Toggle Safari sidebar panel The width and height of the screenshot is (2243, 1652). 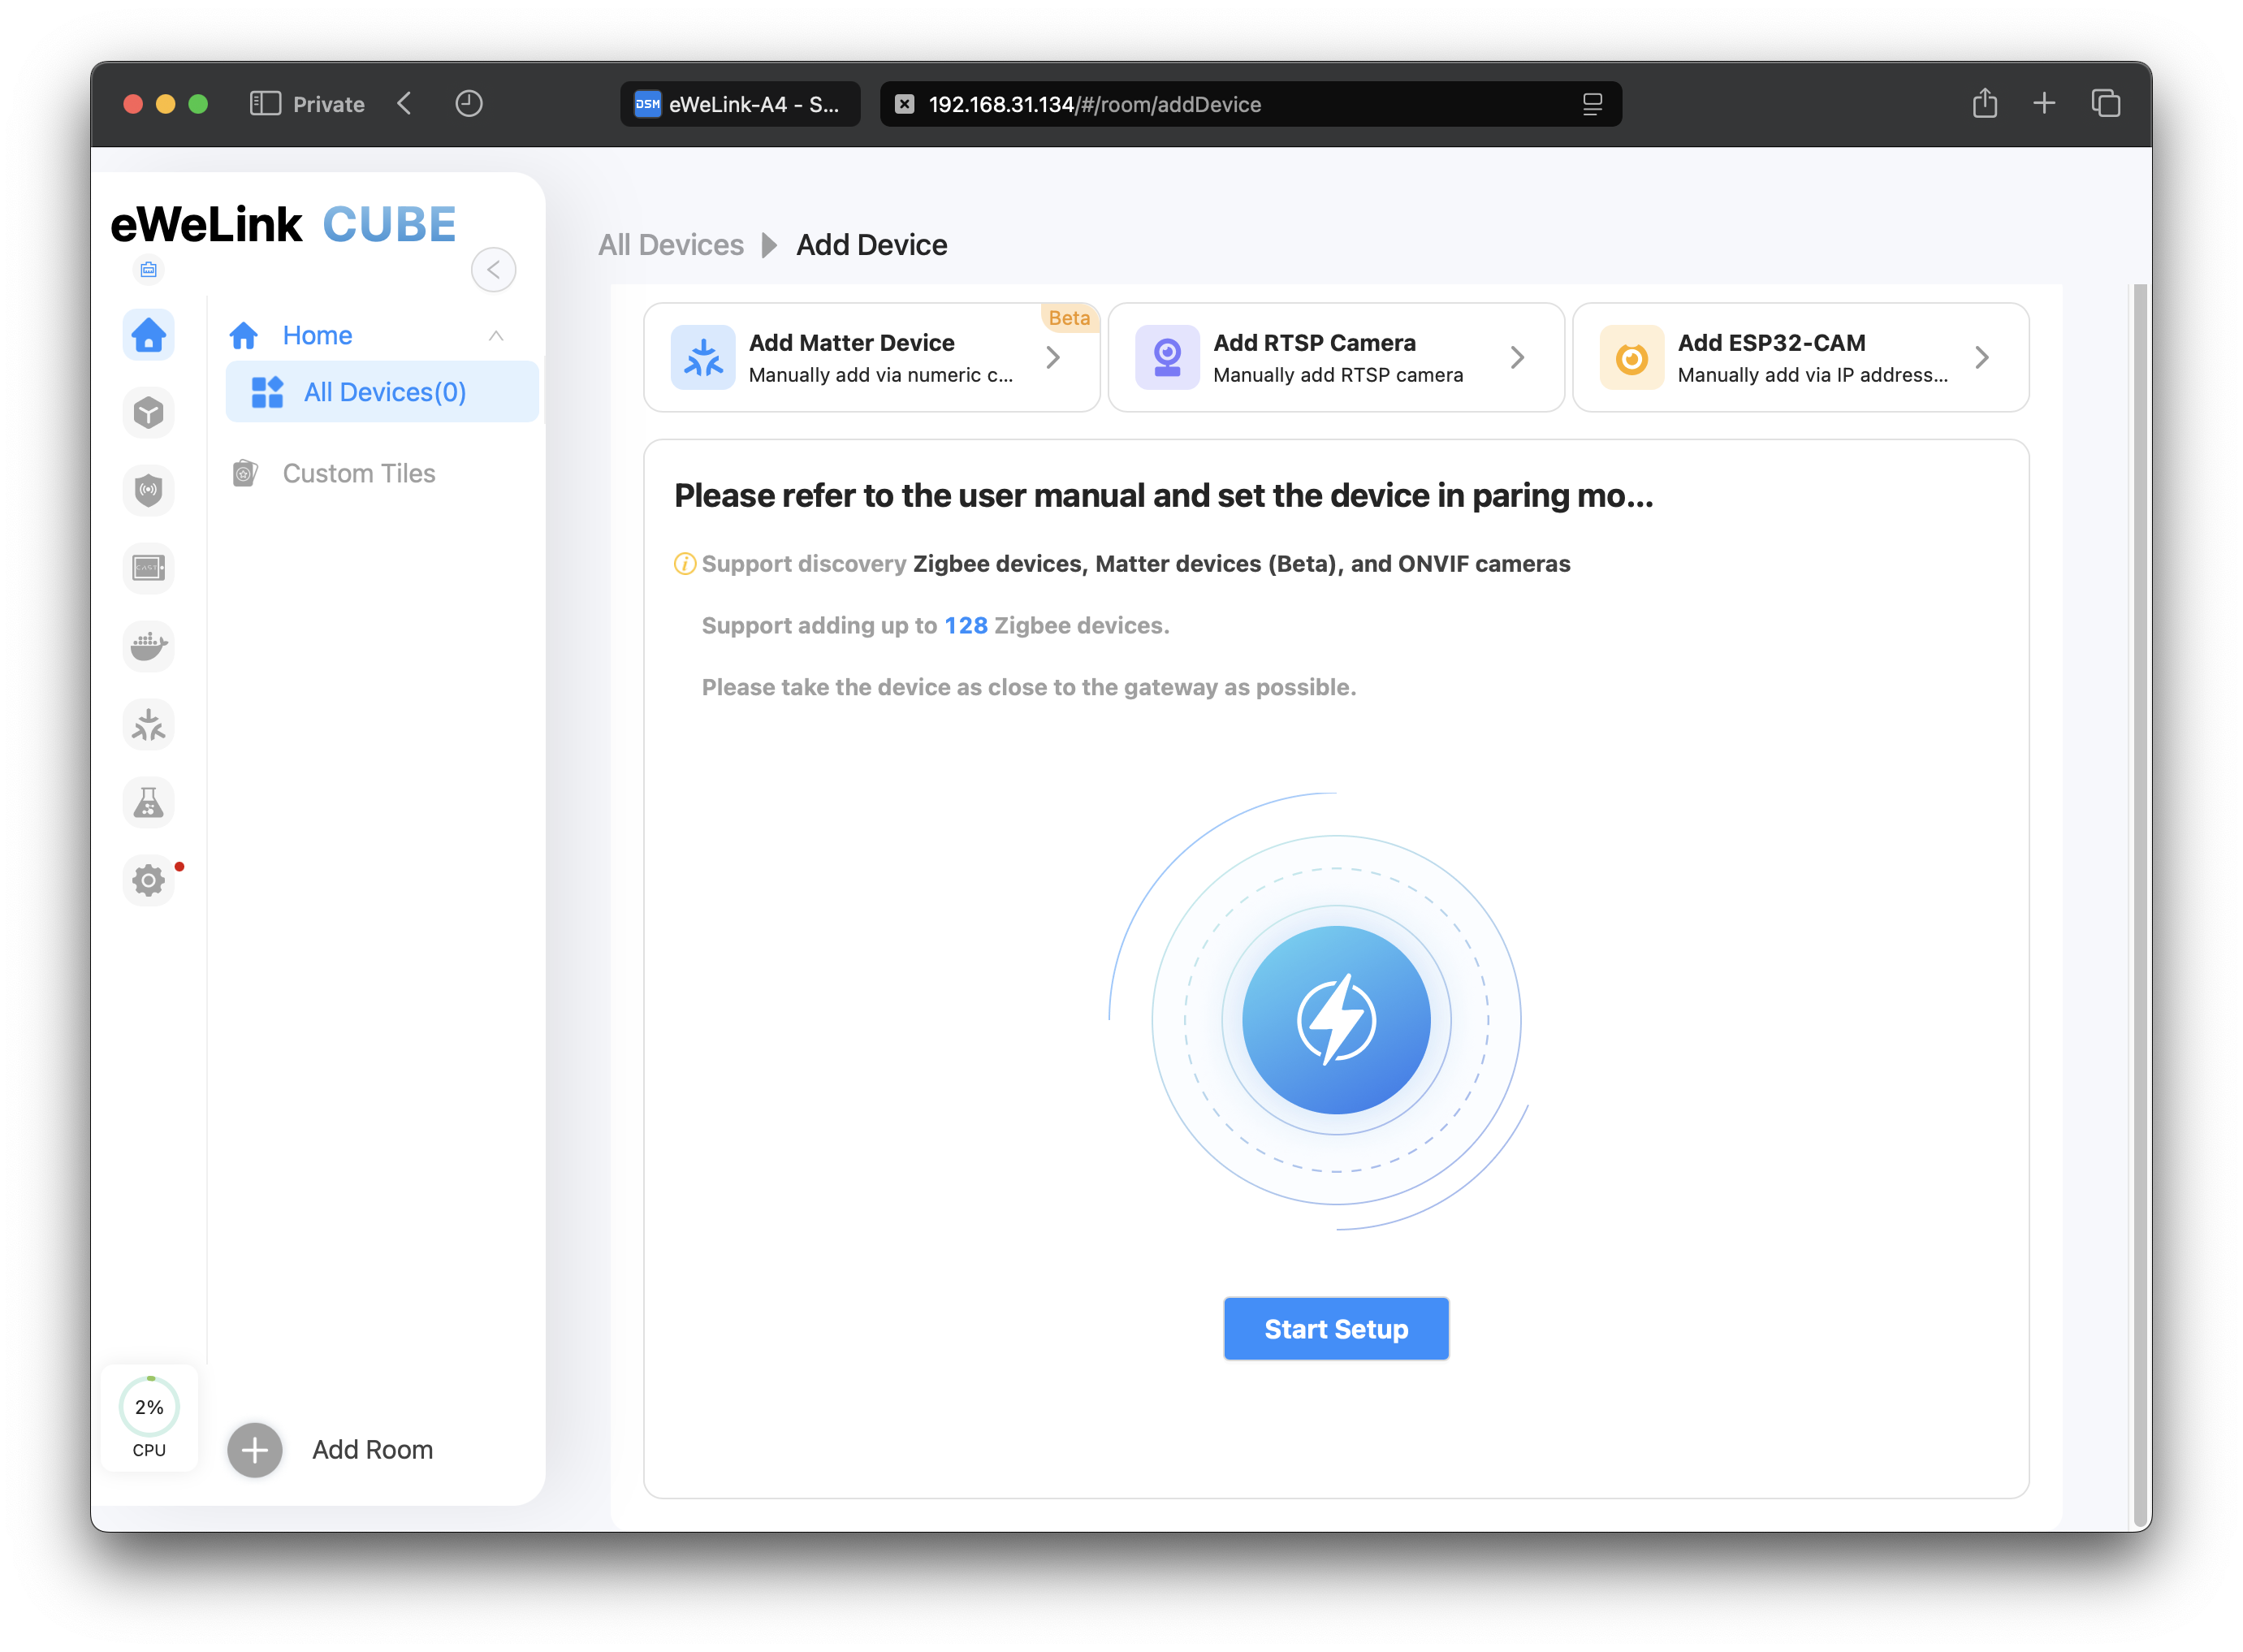(x=265, y=104)
